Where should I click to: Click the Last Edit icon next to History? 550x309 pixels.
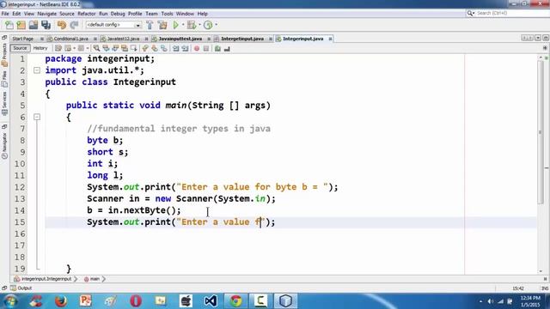pyautogui.click(x=58, y=48)
